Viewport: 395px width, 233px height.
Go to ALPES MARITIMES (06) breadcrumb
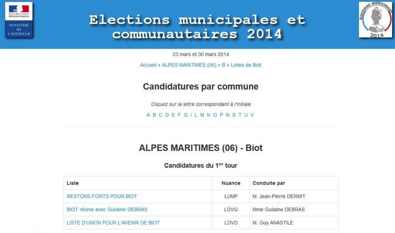point(189,65)
